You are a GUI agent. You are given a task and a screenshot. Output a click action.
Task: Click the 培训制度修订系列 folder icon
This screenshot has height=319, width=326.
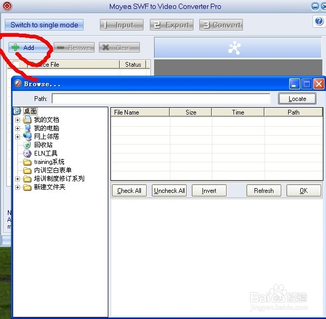click(27, 179)
